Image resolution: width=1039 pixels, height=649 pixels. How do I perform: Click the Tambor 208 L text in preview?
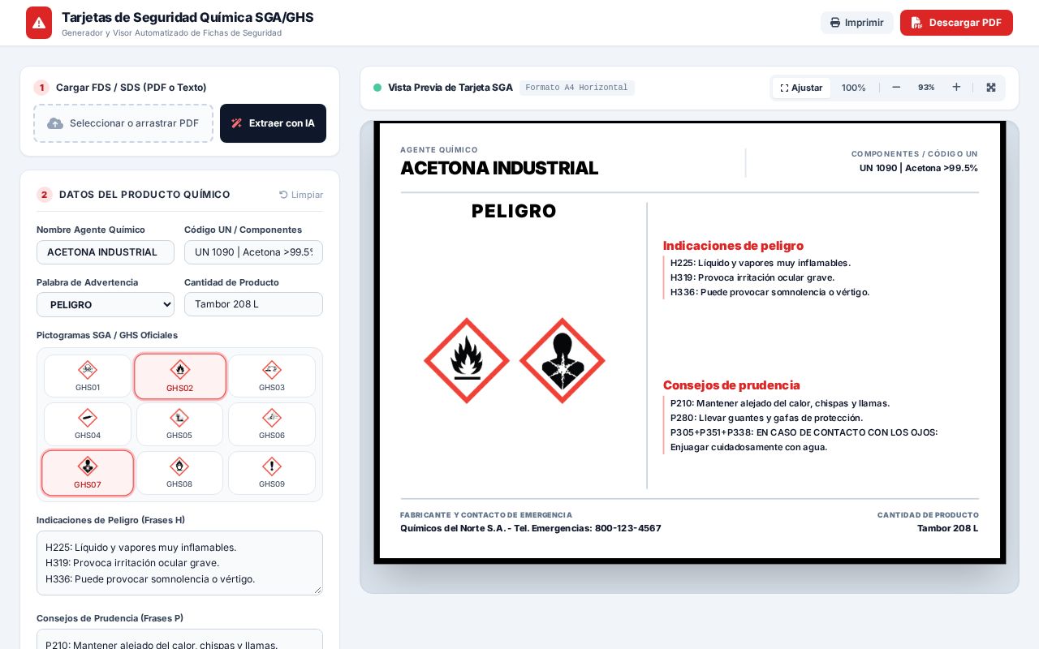(947, 528)
